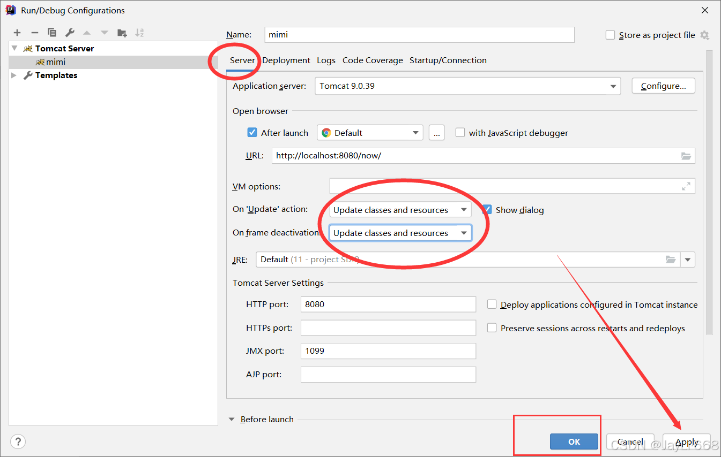This screenshot has width=721, height=457.
Task: Click the browser ellipsis button
Action: pos(437,133)
